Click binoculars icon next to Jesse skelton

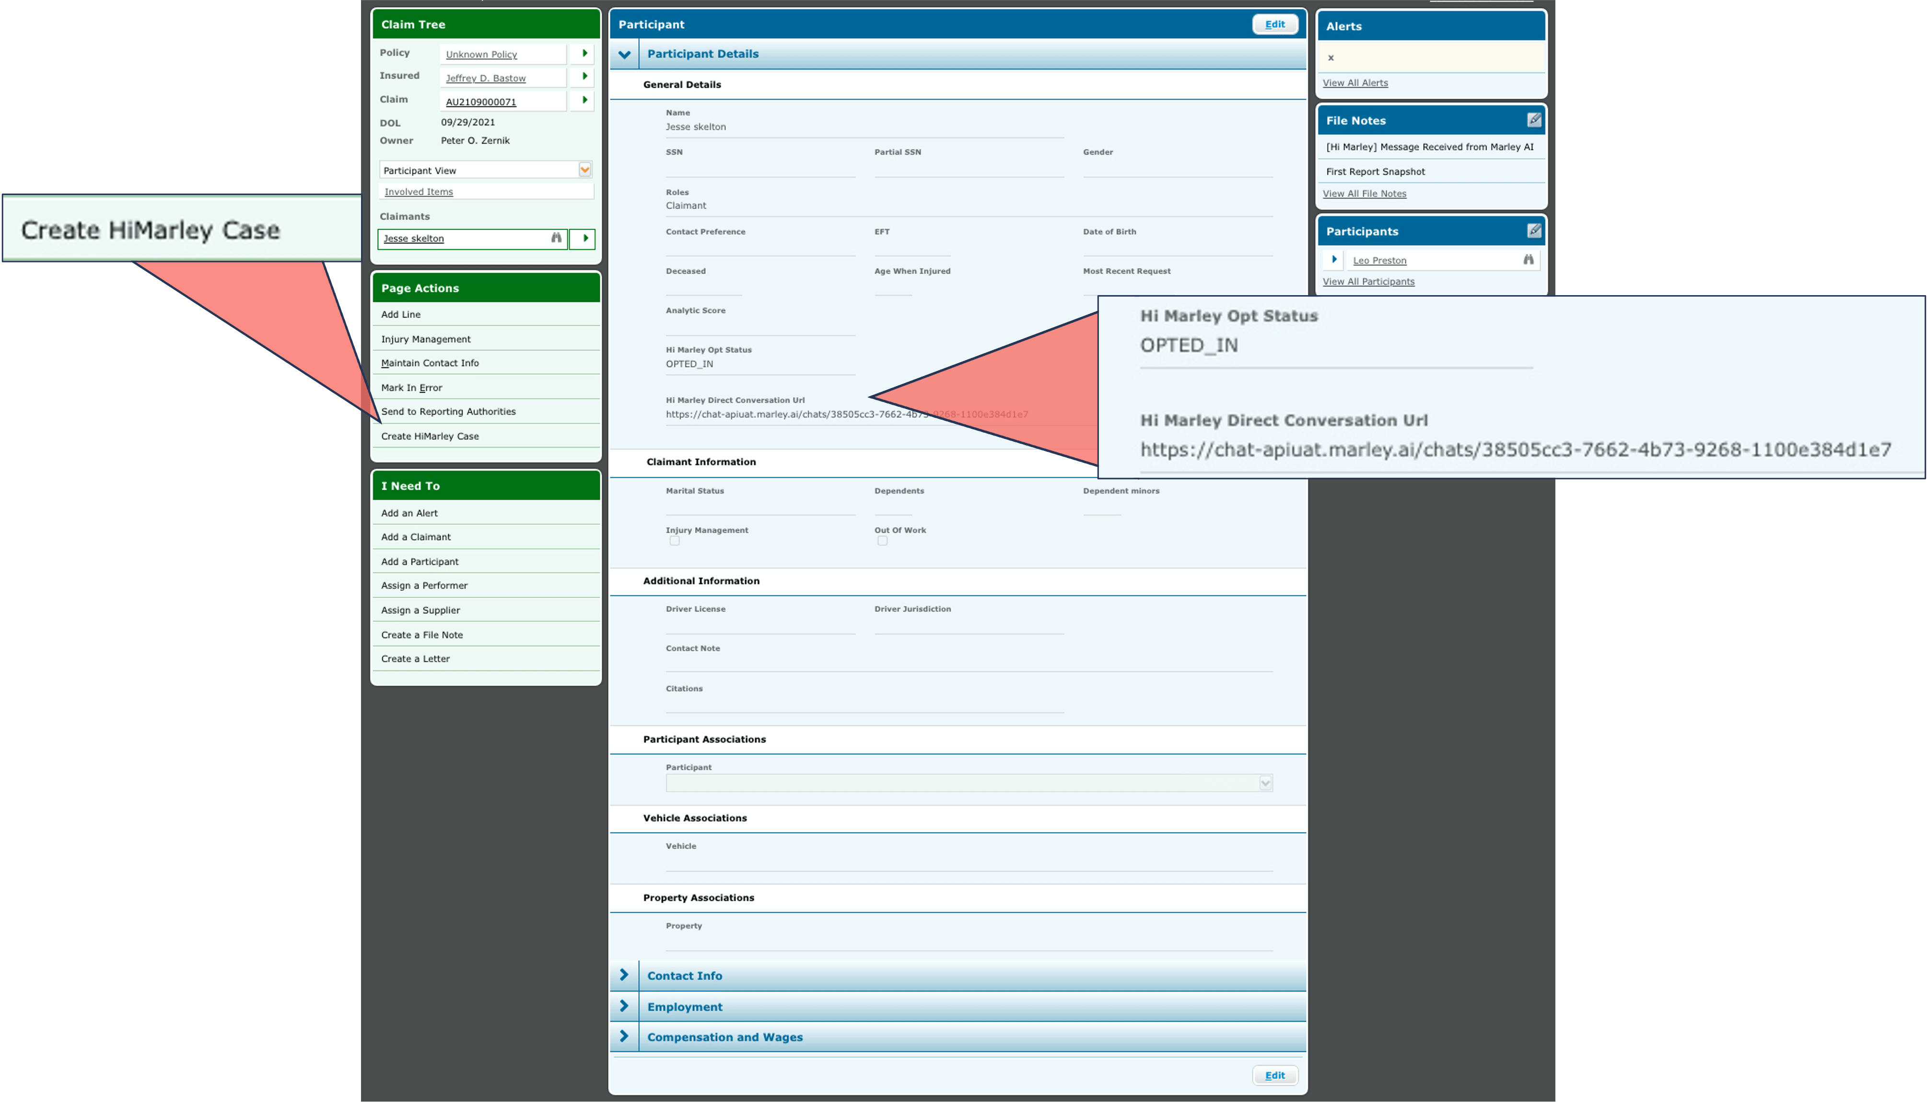point(557,239)
